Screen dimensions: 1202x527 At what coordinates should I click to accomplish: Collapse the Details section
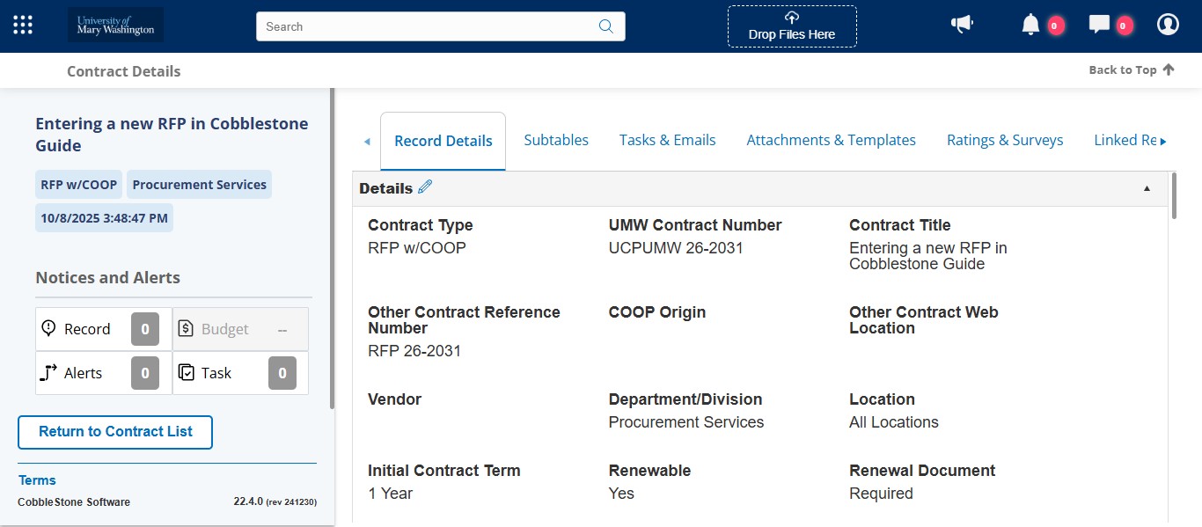(x=1147, y=187)
